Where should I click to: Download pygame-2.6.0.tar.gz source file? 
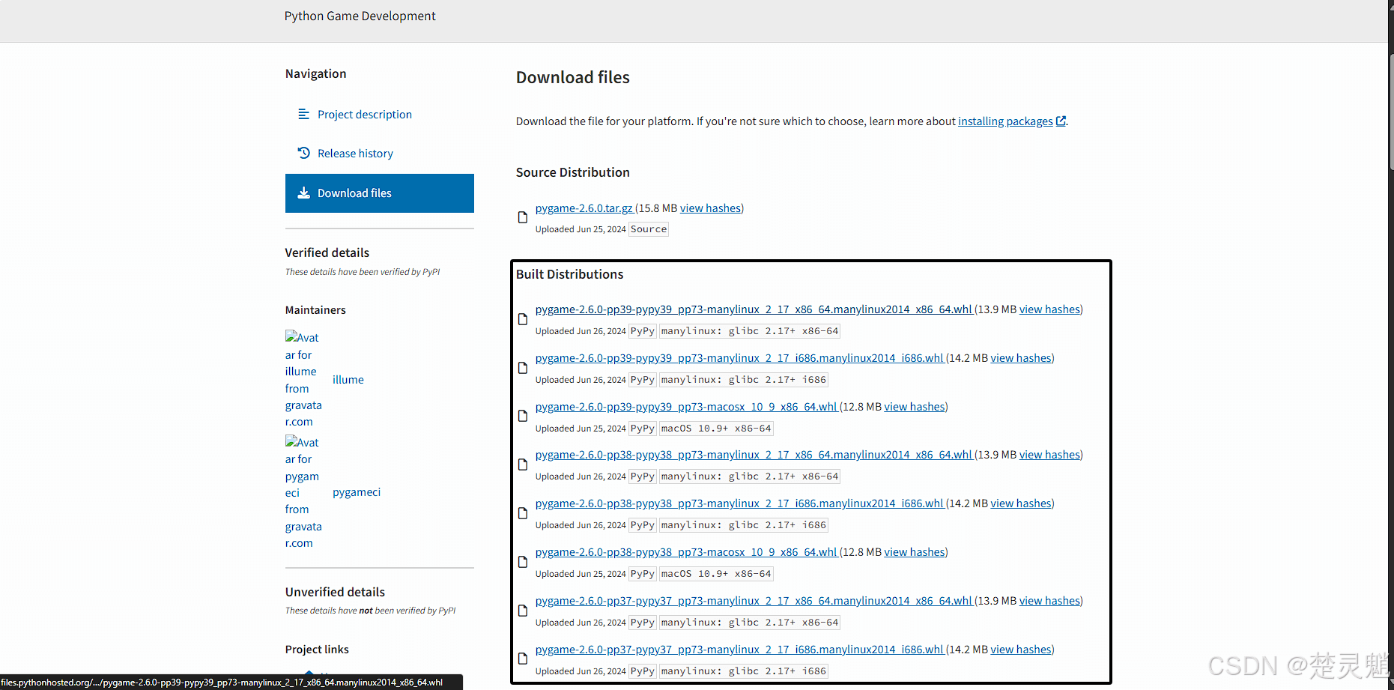(x=584, y=208)
